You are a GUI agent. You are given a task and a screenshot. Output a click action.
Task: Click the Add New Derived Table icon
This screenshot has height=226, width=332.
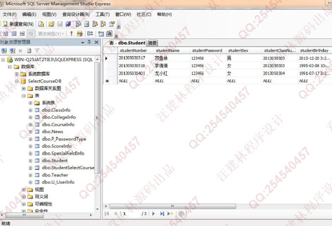click(109, 34)
